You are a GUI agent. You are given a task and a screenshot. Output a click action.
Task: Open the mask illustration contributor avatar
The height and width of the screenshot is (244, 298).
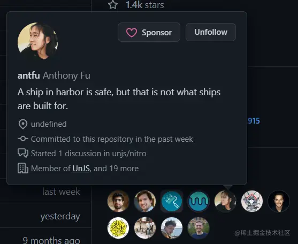click(252, 201)
